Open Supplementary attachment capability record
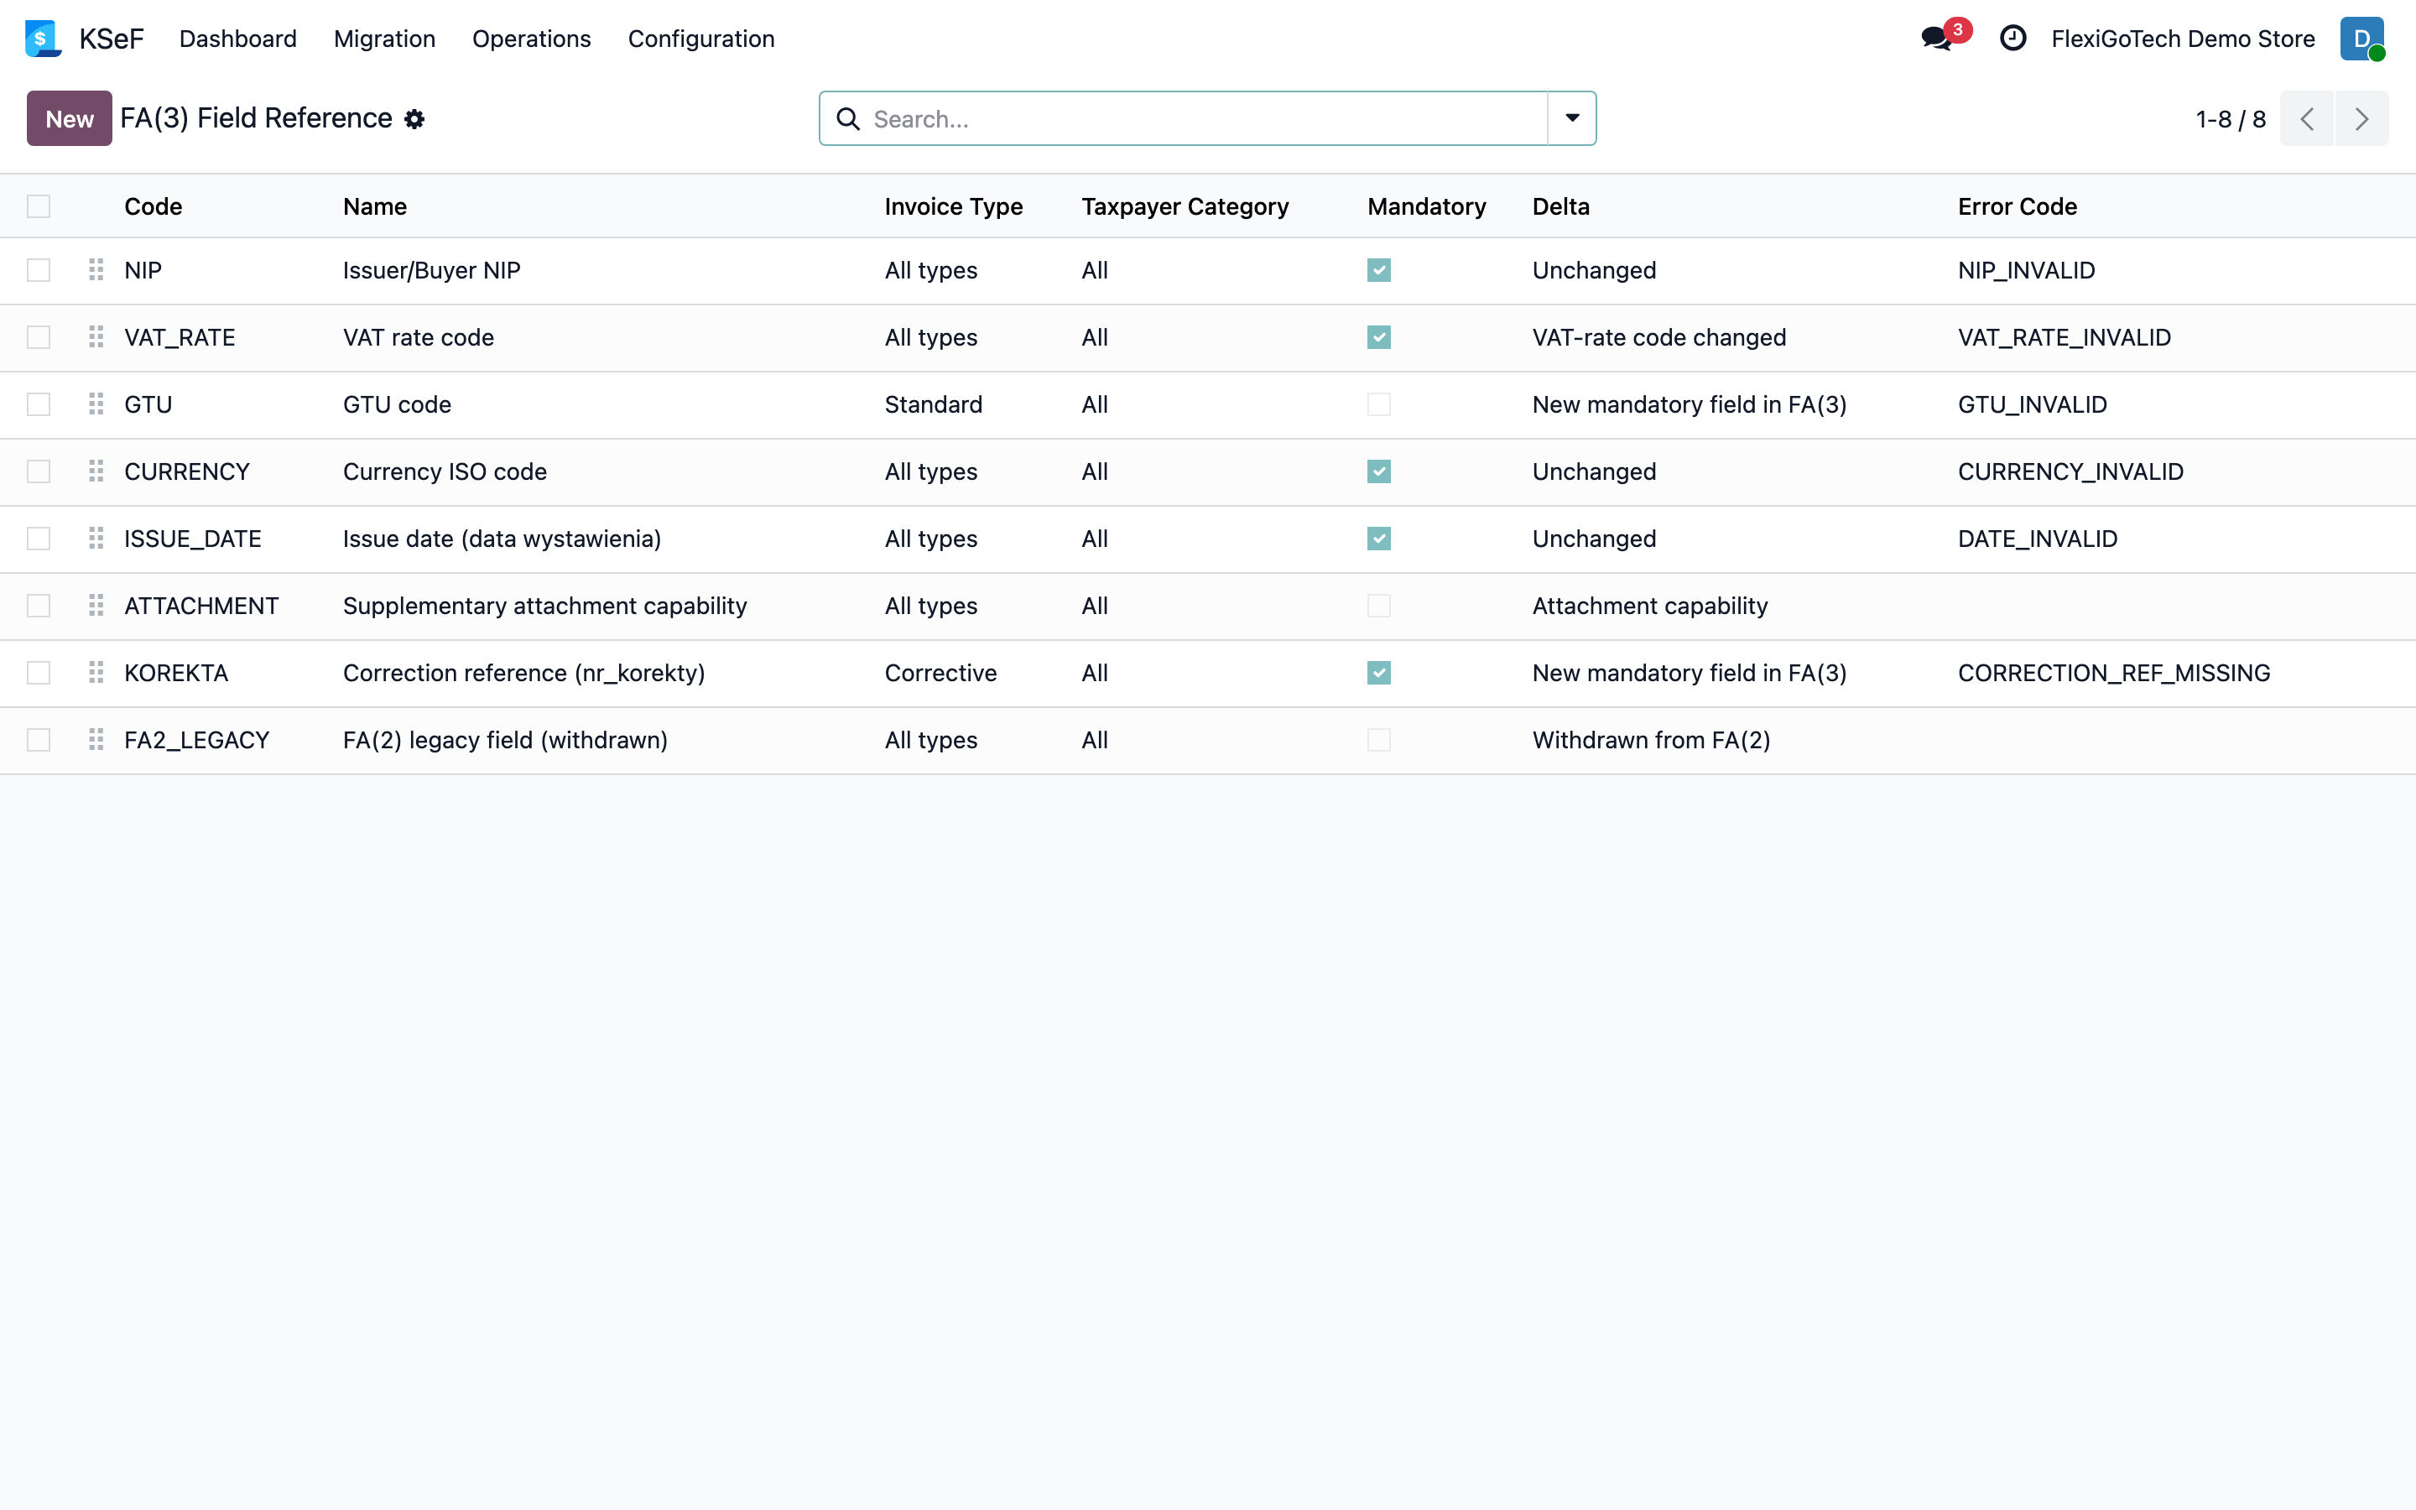This screenshot has width=2416, height=1510. [x=545, y=605]
